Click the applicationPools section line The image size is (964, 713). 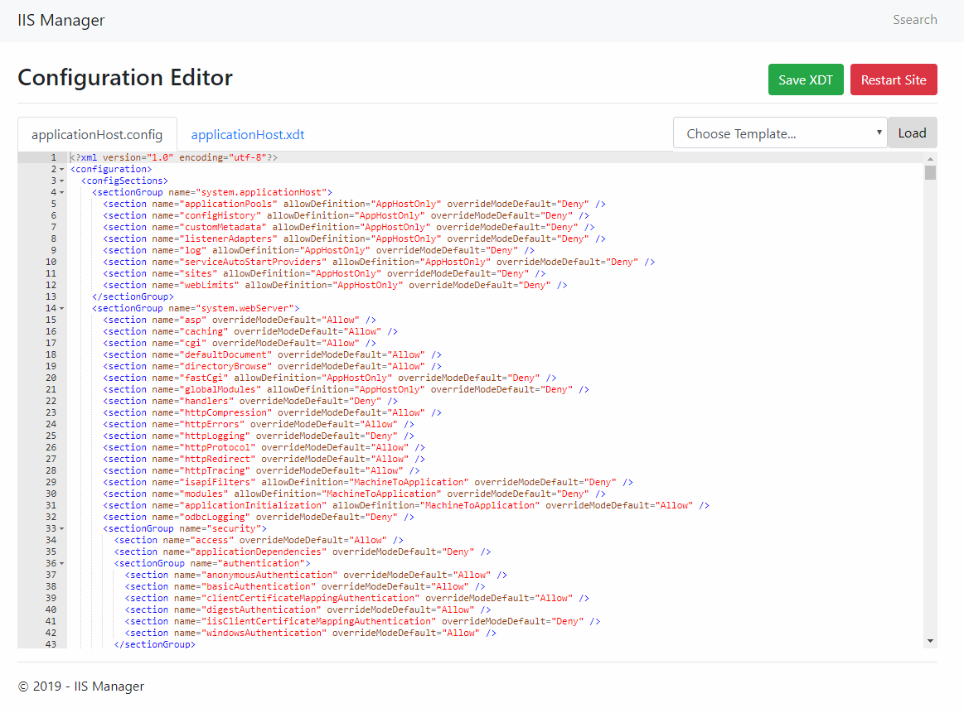click(354, 204)
